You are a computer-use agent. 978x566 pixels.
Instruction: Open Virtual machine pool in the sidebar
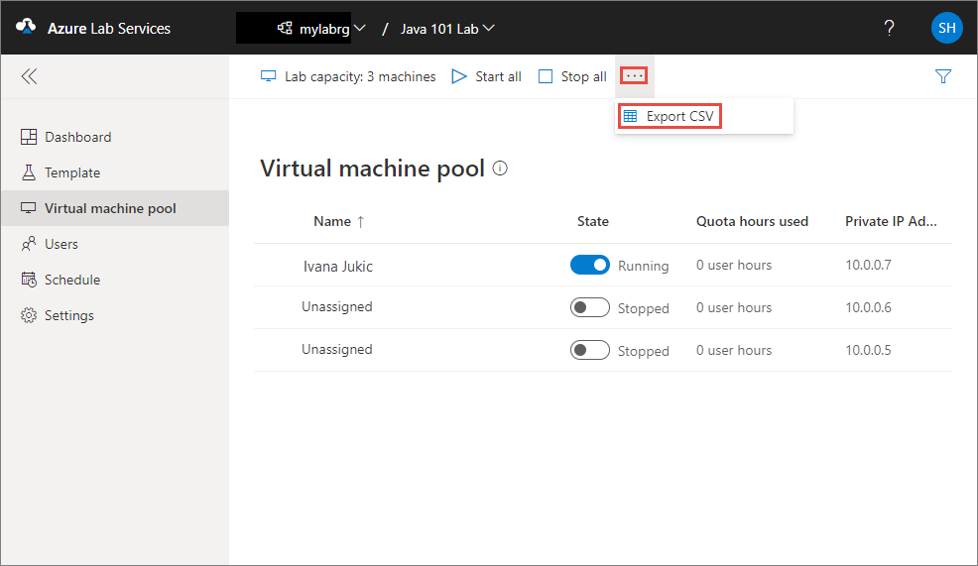coord(115,208)
